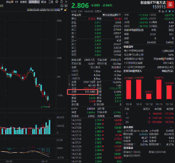
Task: Click the 60日 return -26.70%
Action: pos(143,26)
